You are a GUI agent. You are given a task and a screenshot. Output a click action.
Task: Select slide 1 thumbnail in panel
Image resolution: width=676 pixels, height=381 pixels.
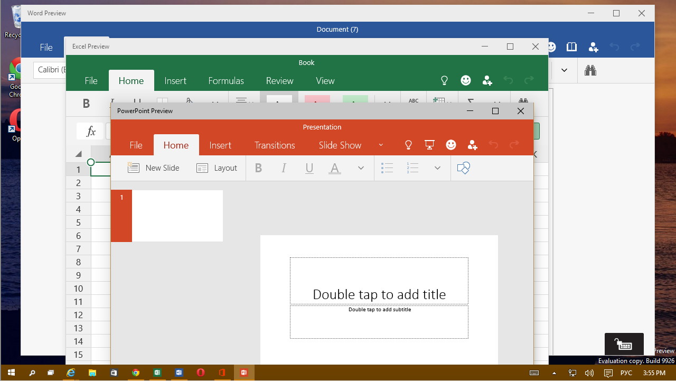coord(177,216)
